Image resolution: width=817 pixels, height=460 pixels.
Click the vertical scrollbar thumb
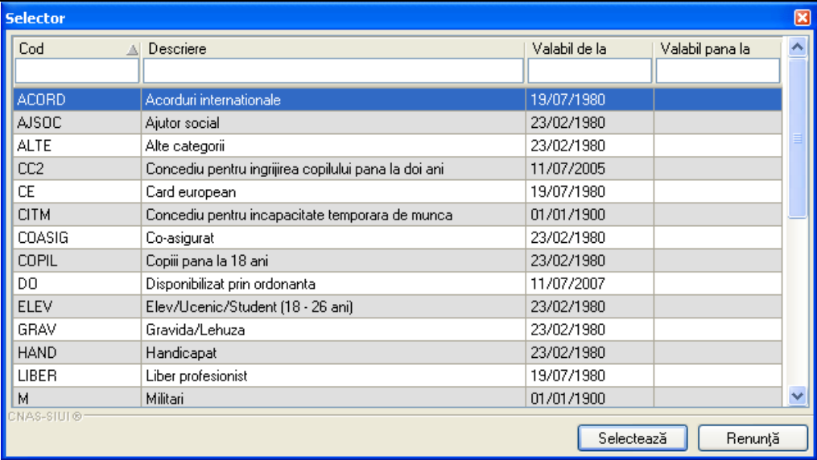(797, 138)
